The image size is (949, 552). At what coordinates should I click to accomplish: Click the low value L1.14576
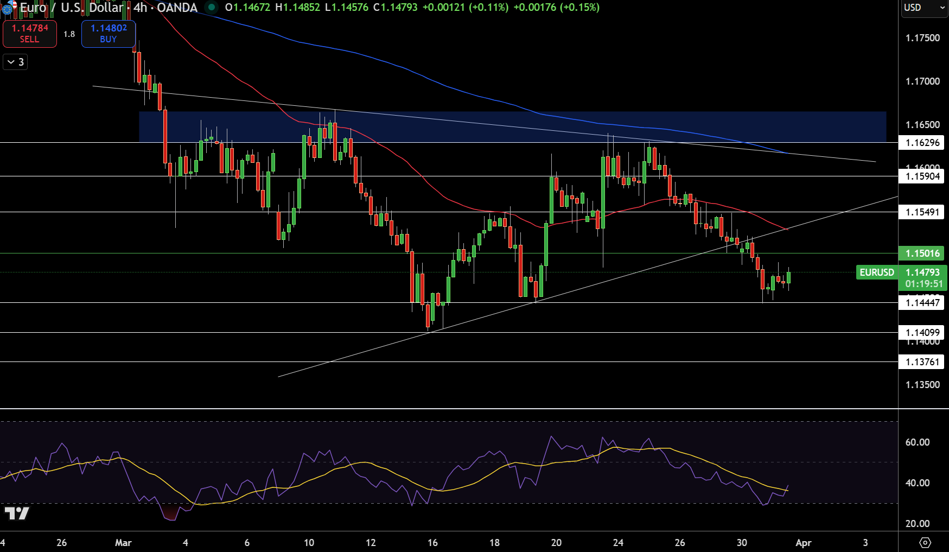pyautogui.click(x=346, y=8)
